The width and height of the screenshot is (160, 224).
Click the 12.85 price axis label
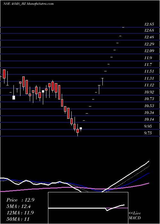pos(149,24)
